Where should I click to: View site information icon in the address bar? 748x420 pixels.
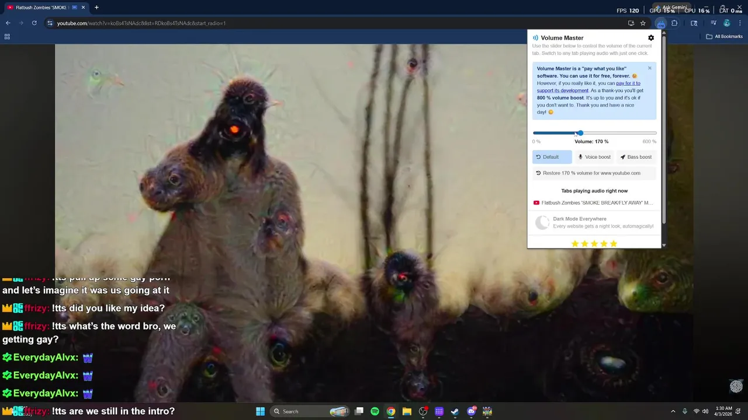(50, 23)
